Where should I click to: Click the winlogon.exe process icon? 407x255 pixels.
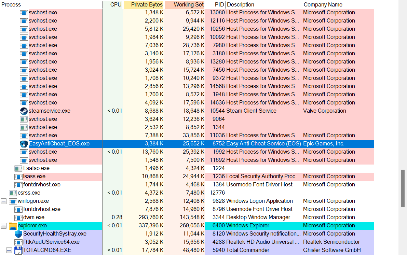(13, 201)
